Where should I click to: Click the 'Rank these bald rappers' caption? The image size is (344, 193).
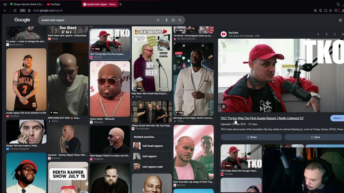67,35
